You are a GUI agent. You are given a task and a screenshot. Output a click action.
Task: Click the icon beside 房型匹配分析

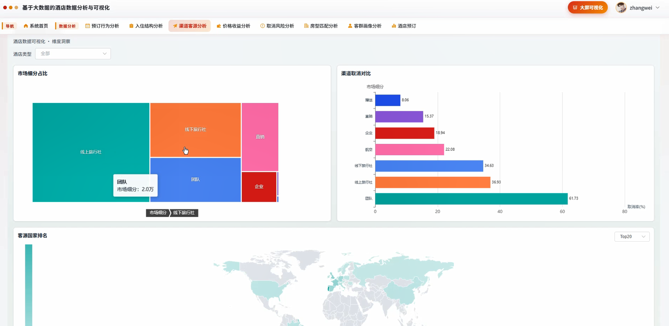306,26
